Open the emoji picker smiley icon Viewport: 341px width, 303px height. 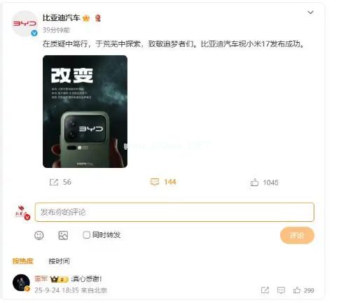[x=39, y=235]
